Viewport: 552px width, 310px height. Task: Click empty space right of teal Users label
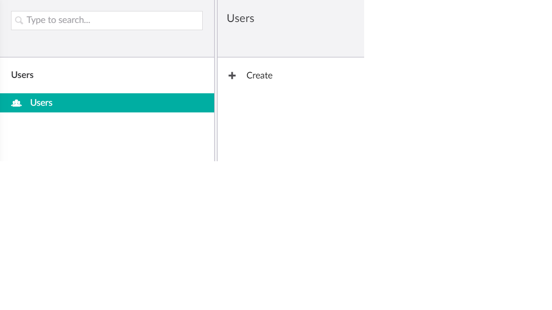pyautogui.click(x=144, y=103)
